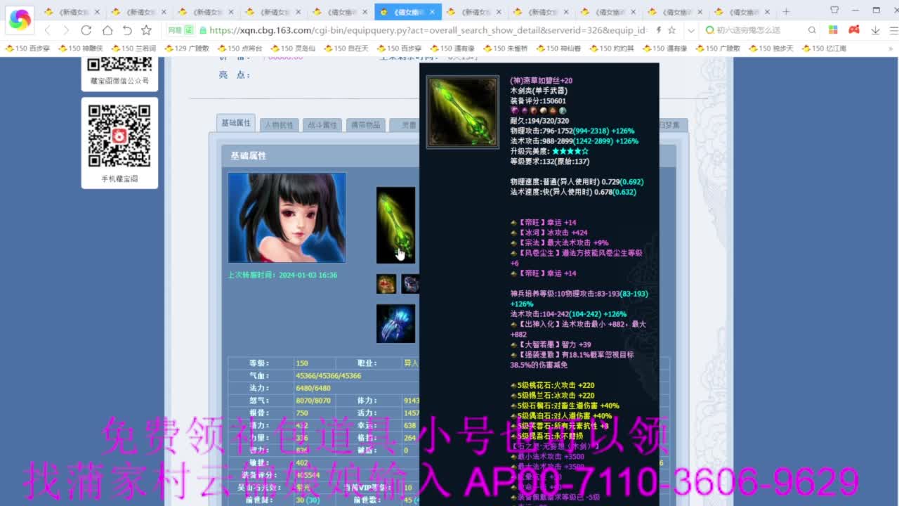Open the browser hamburger menu at top right
Viewport: 899px width, 506px height.
pyautogui.click(x=891, y=30)
